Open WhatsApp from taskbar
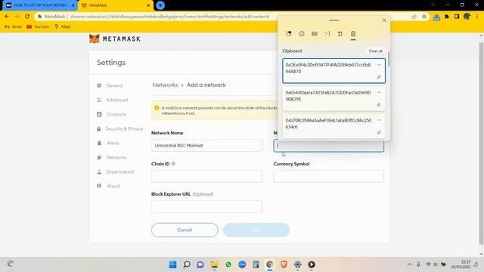The width and height of the screenshot is (484, 272). [x=228, y=264]
